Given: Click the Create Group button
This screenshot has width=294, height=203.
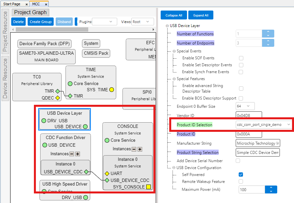Looking at the screenshot, I should [40, 22].
